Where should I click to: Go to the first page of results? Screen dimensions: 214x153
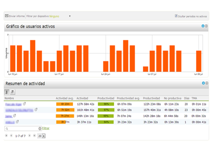(x=6, y=136)
